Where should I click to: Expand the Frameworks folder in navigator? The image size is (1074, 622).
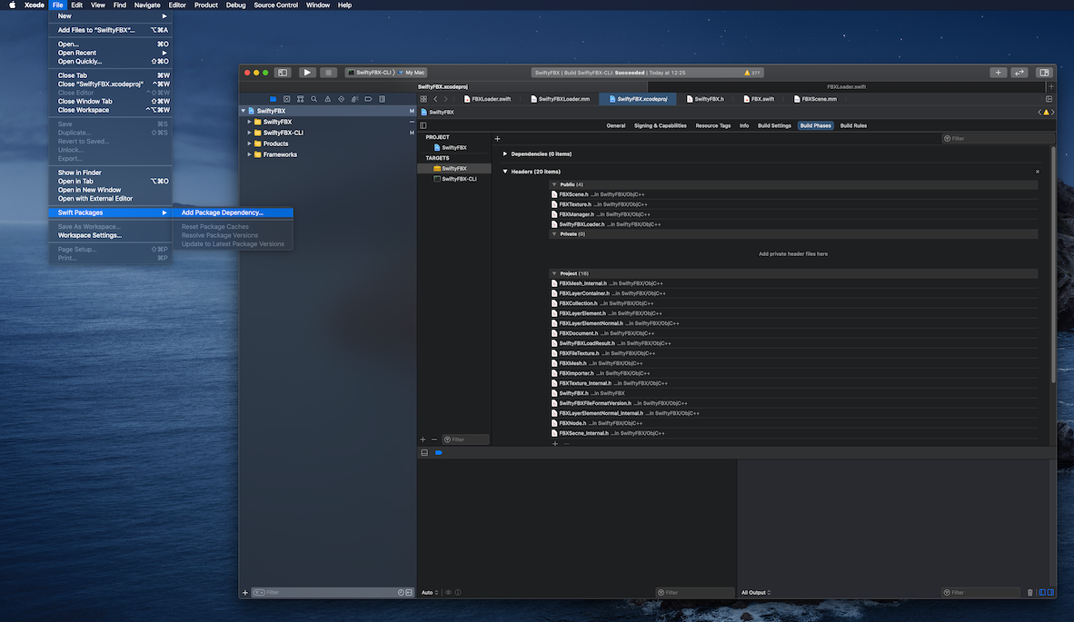pyautogui.click(x=249, y=154)
